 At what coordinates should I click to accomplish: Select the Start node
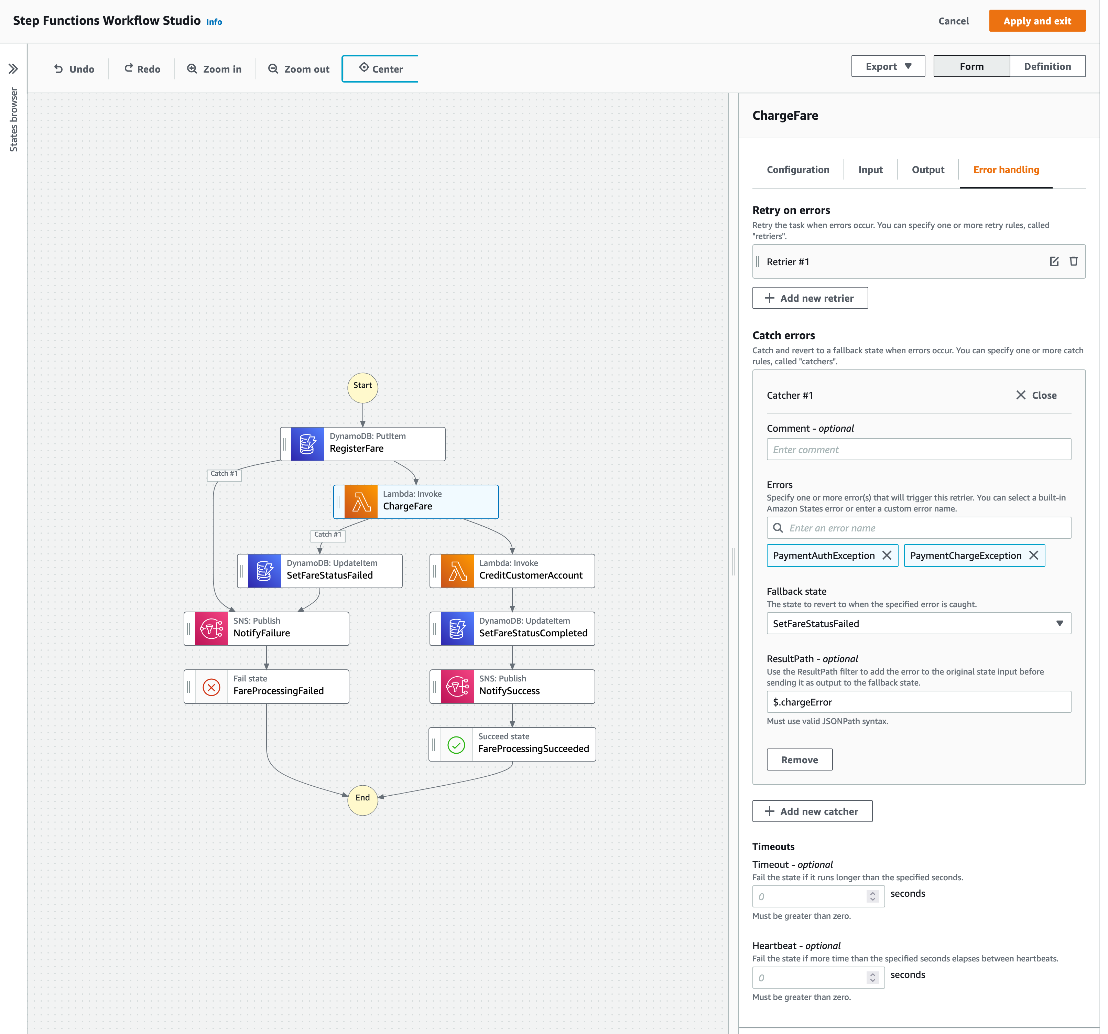[363, 388]
